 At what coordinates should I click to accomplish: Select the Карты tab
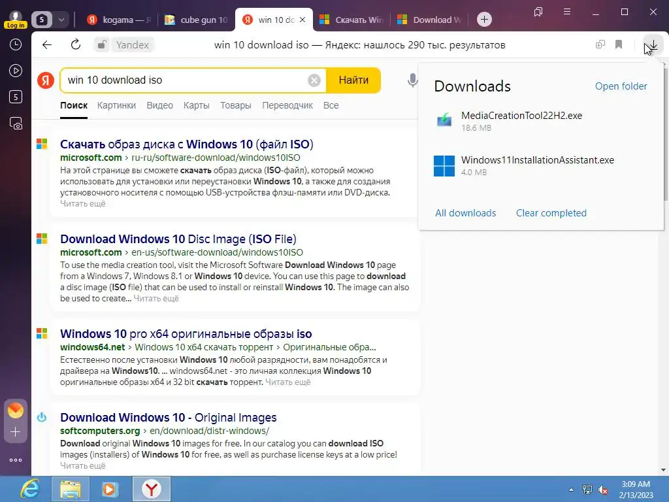coord(196,105)
